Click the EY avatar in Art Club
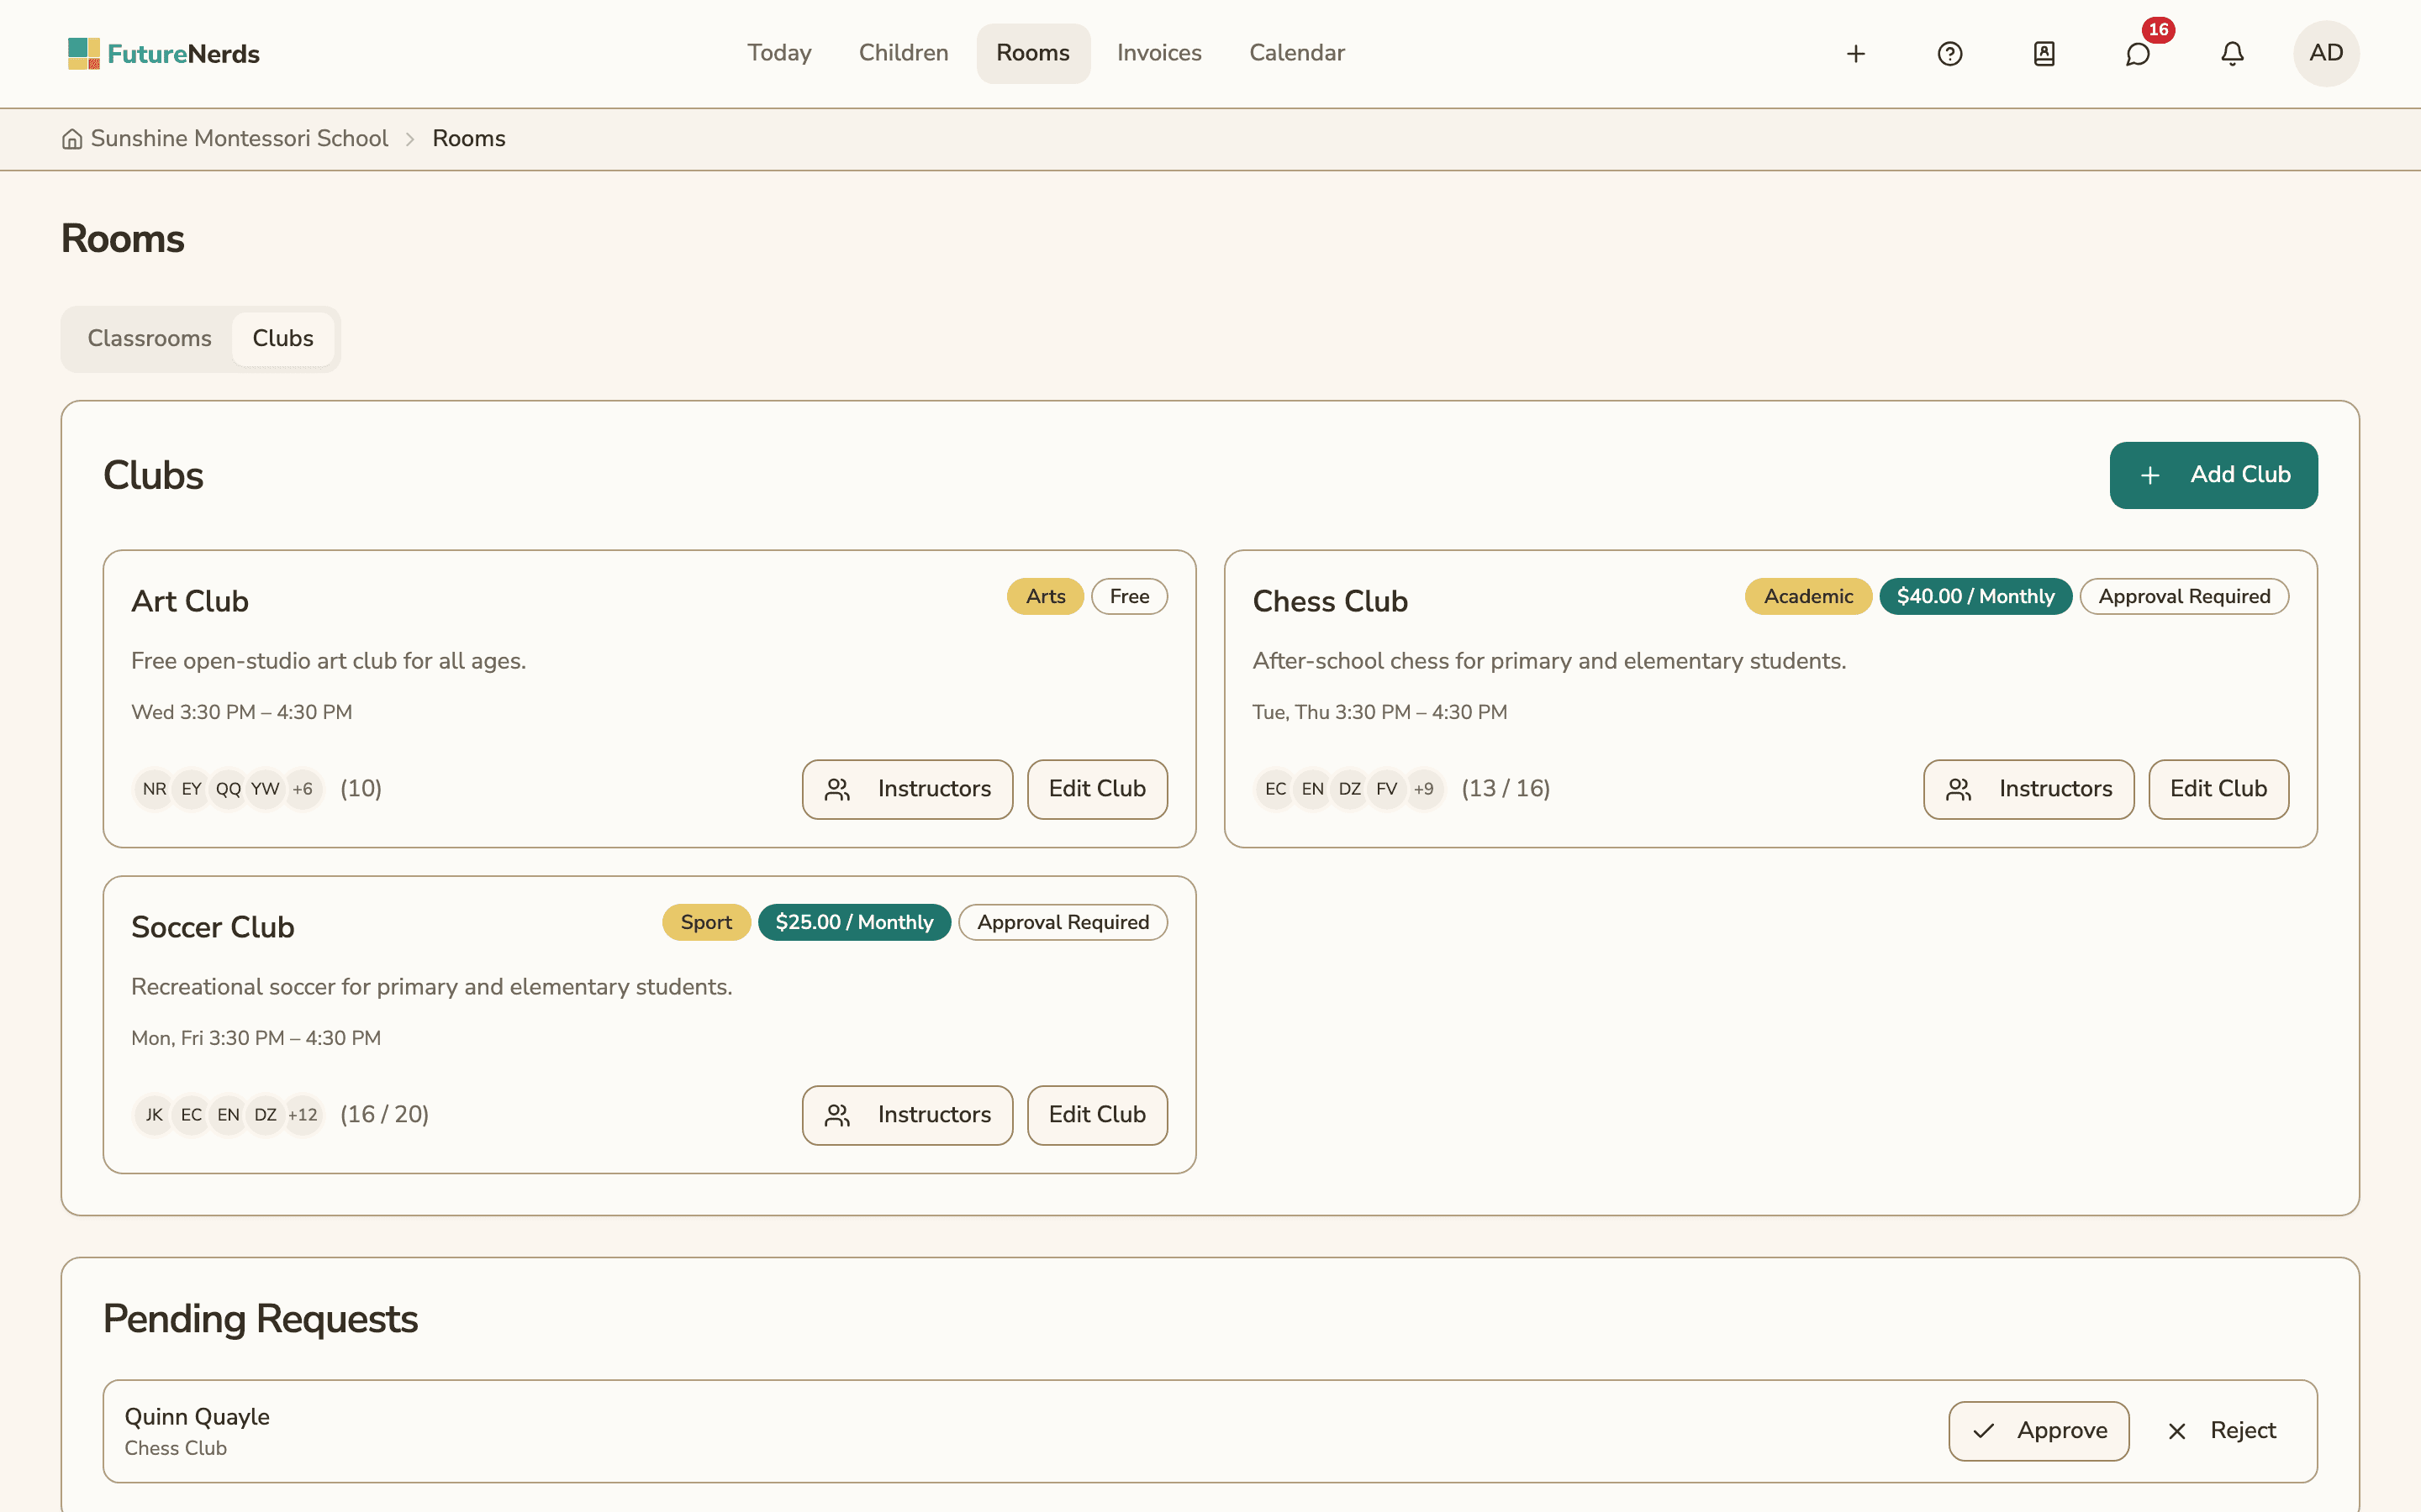This screenshot has width=2421, height=1512. (x=191, y=789)
